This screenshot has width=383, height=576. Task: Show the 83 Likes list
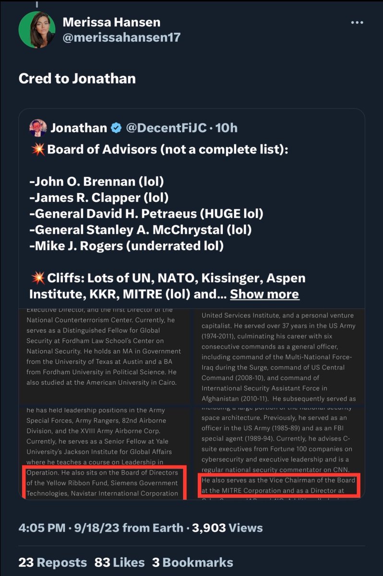pos(120,563)
